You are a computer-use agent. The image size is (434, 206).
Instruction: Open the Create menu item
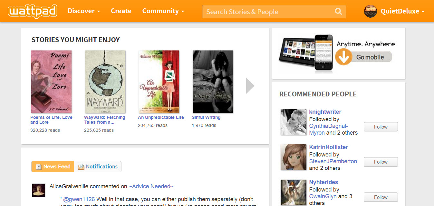pyautogui.click(x=121, y=11)
